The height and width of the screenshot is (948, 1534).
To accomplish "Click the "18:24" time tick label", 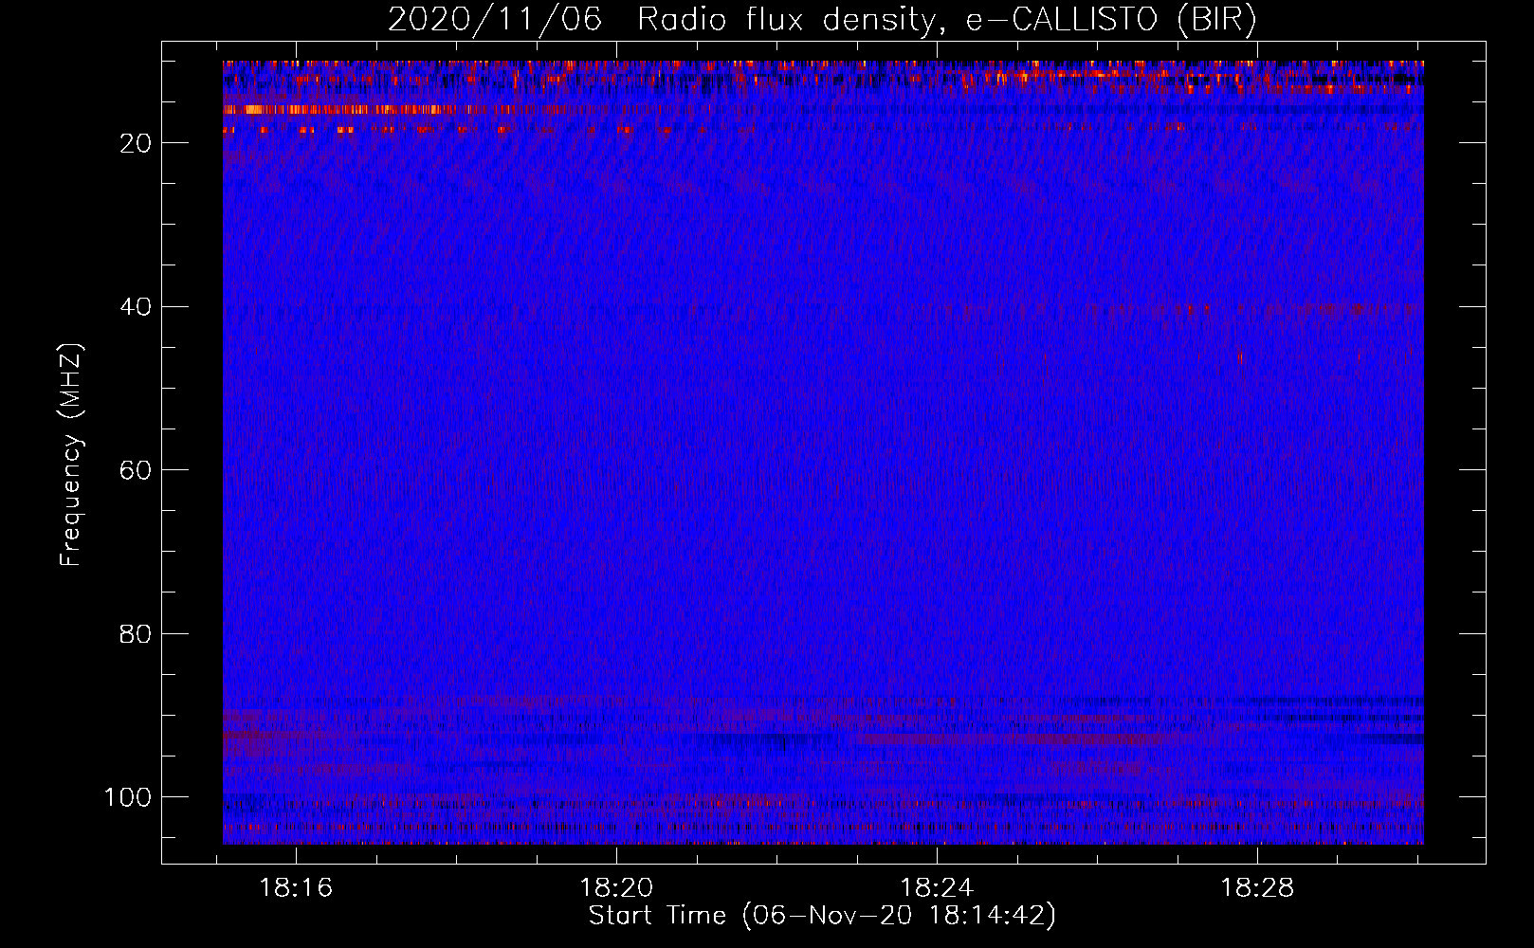I will point(937,888).
